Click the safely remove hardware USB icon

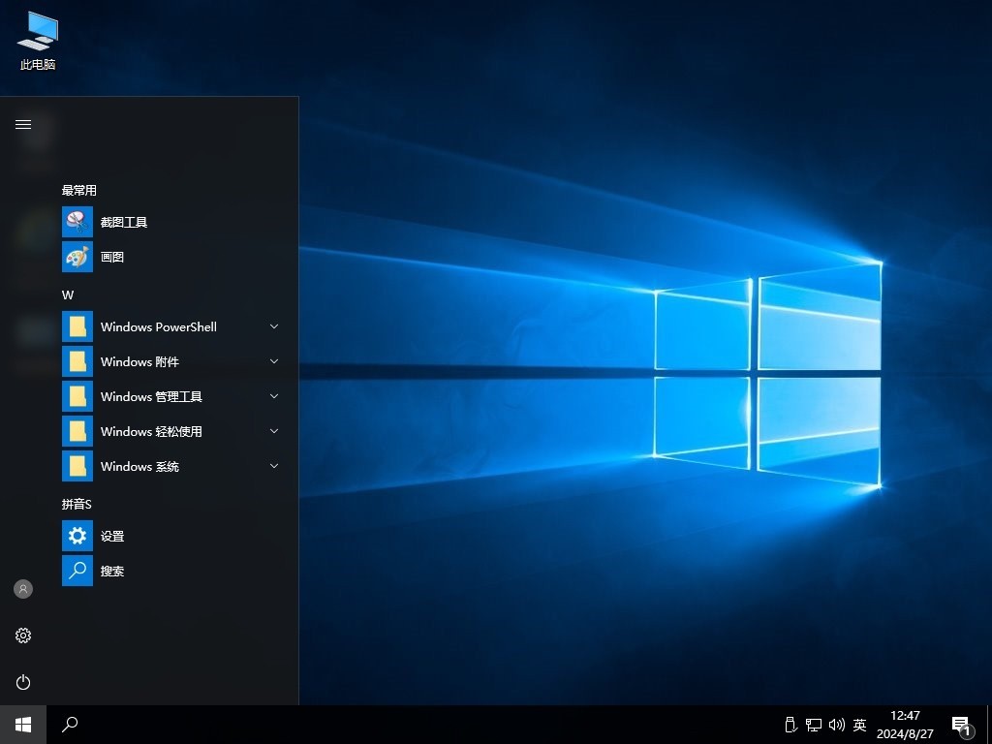pos(790,725)
